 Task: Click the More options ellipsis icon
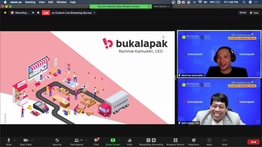(x=225, y=140)
